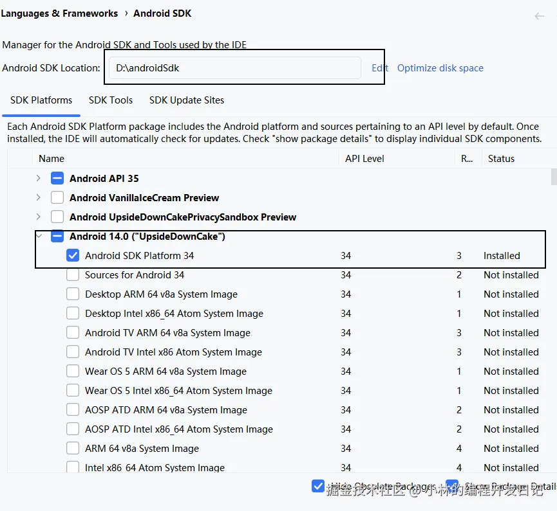The height and width of the screenshot is (511, 557).
Task: Click the R... revision column header
Action: coord(467,159)
